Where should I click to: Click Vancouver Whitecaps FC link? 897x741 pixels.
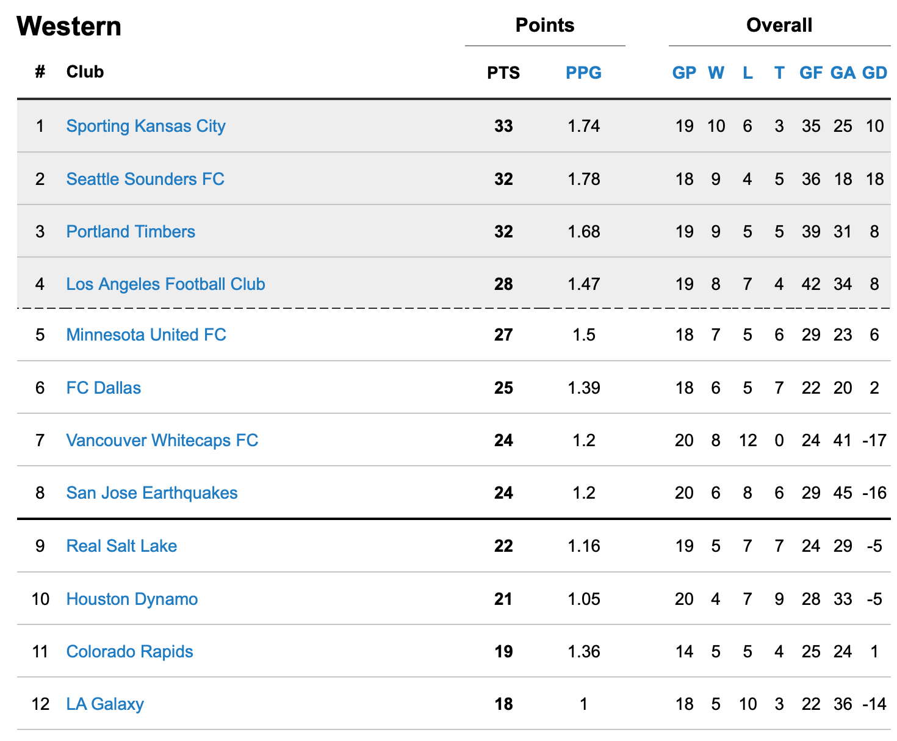pyautogui.click(x=162, y=440)
